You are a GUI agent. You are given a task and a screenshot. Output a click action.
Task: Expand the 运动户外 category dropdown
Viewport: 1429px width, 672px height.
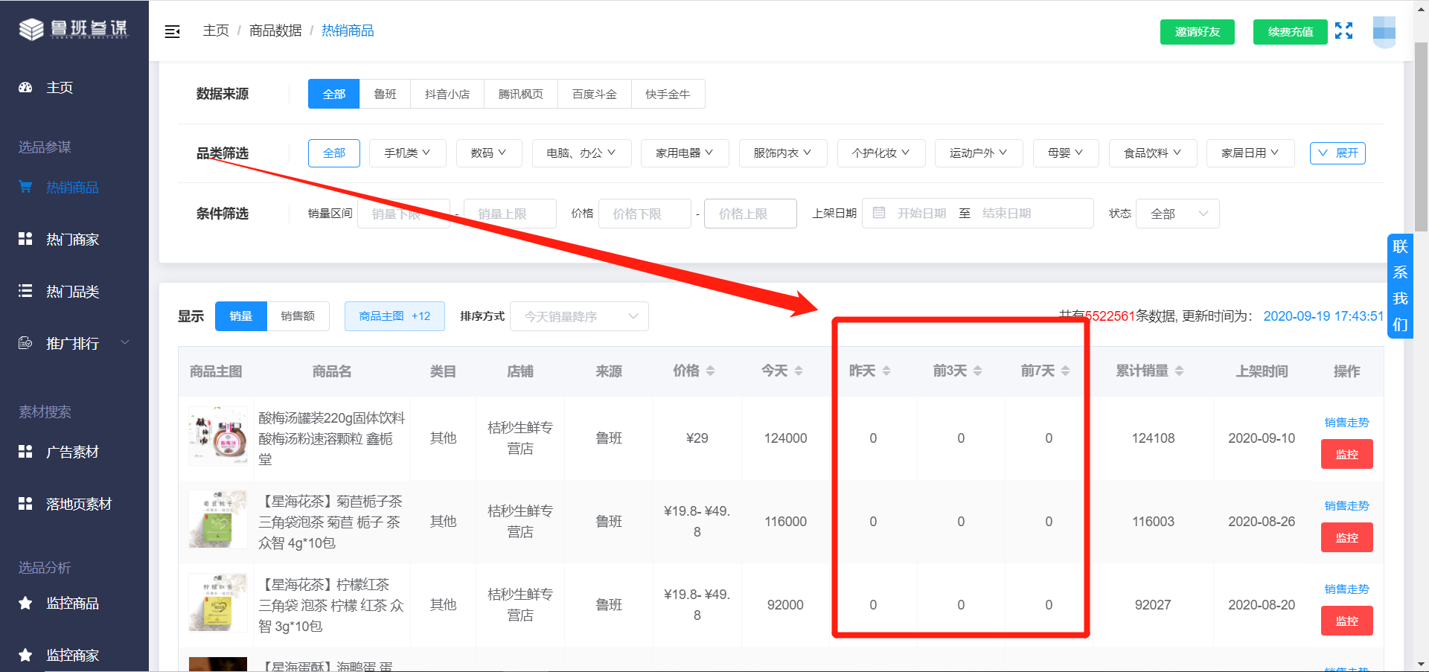click(x=979, y=153)
